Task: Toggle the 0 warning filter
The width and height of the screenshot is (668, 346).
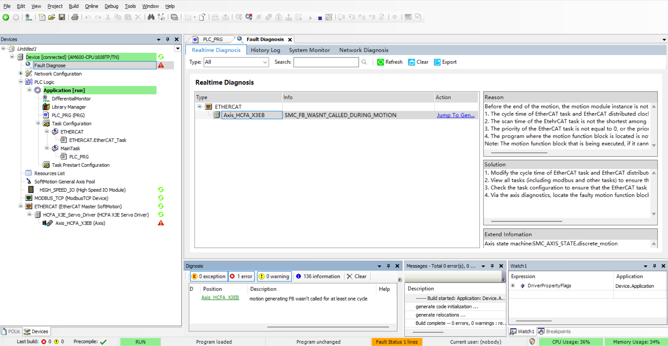Action: pos(274,276)
